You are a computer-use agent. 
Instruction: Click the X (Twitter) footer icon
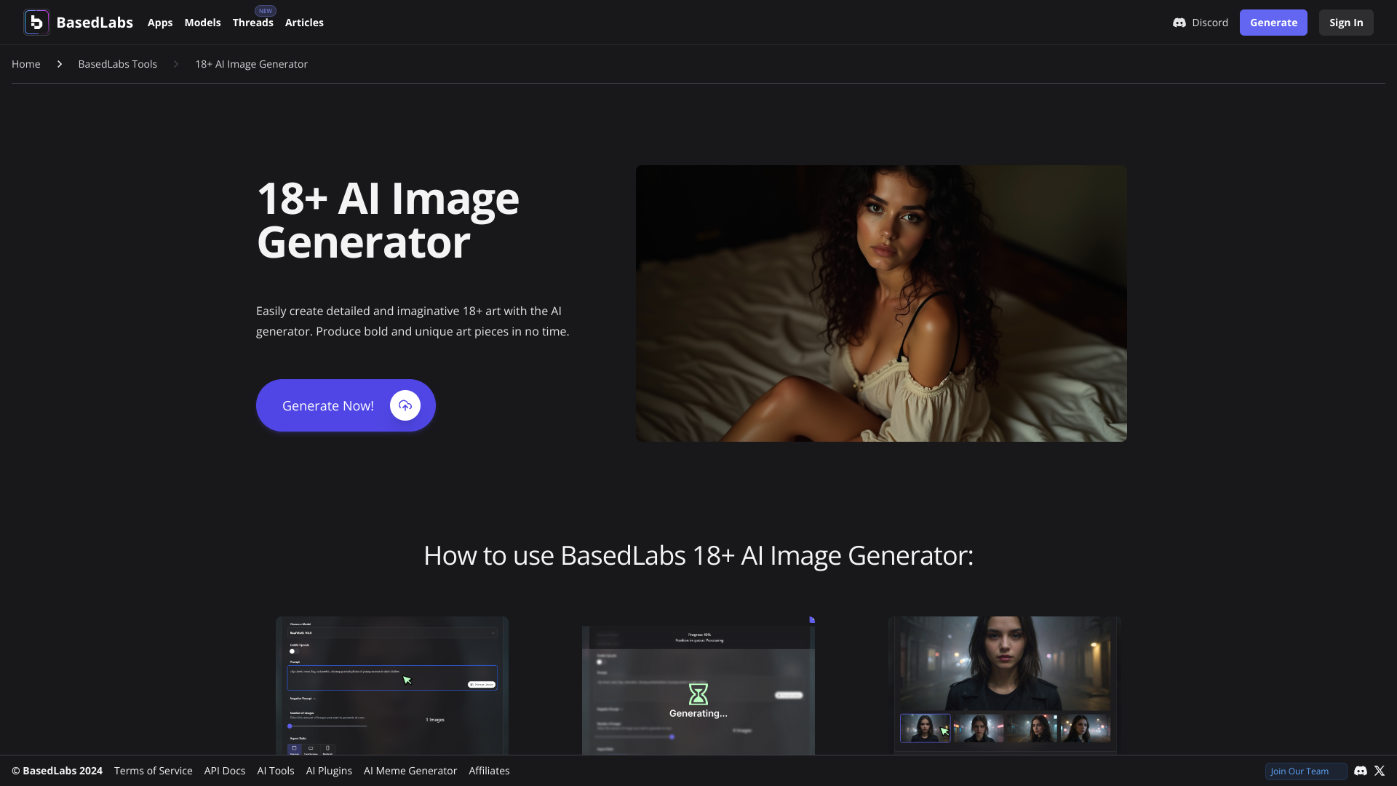pyautogui.click(x=1380, y=770)
